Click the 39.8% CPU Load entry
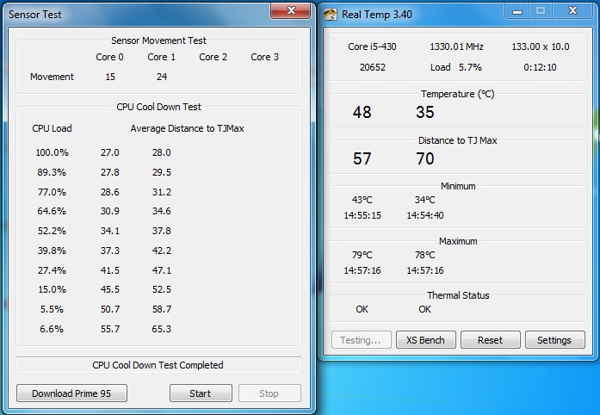The width and height of the screenshot is (600, 415). point(52,251)
